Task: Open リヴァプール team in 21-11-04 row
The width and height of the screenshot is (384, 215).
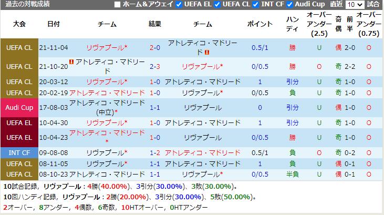Action: [x=107, y=47]
